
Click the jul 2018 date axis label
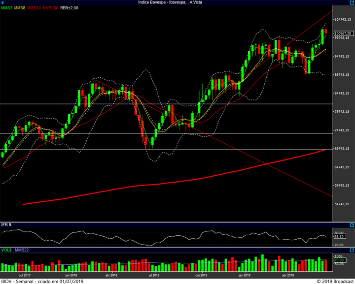154,276
